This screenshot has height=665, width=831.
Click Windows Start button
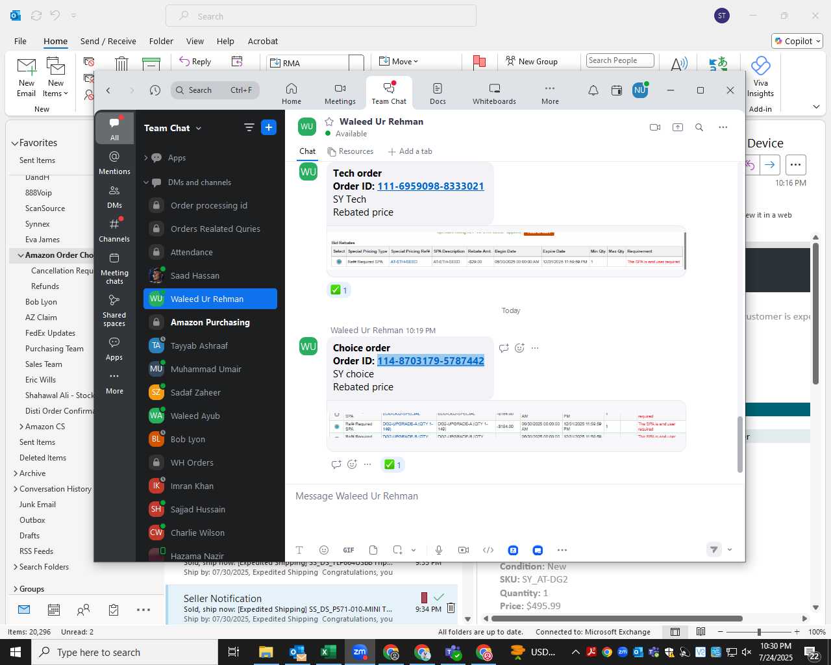pyautogui.click(x=16, y=652)
